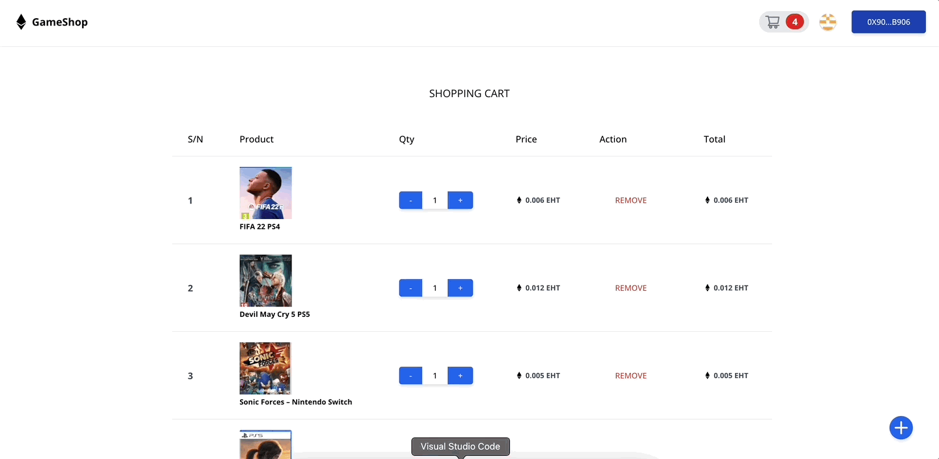Click the Ethereum icon beside price 0.005 EHT
939x459 pixels.
pyautogui.click(x=520, y=376)
